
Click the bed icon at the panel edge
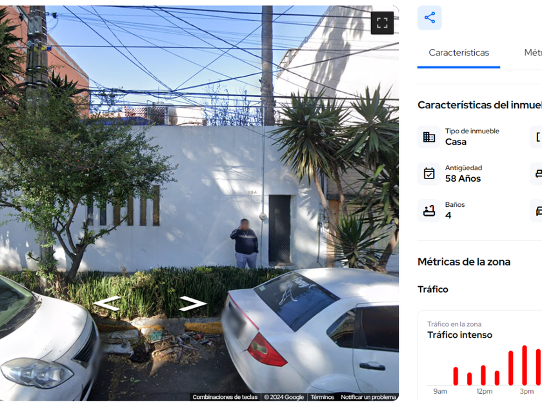537,173
